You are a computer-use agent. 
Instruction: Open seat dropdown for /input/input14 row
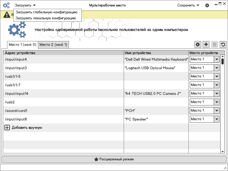click(205, 93)
